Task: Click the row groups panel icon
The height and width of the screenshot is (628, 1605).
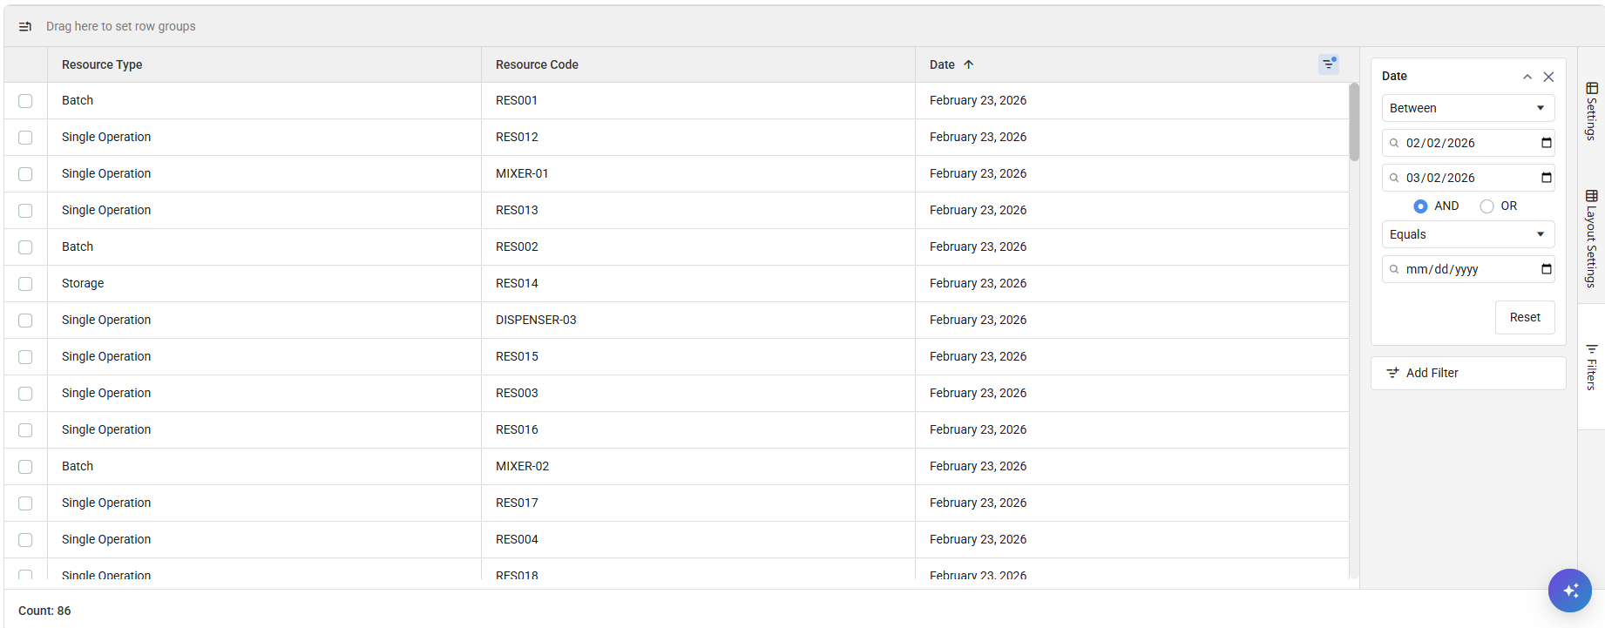Action: coord(25,27)
